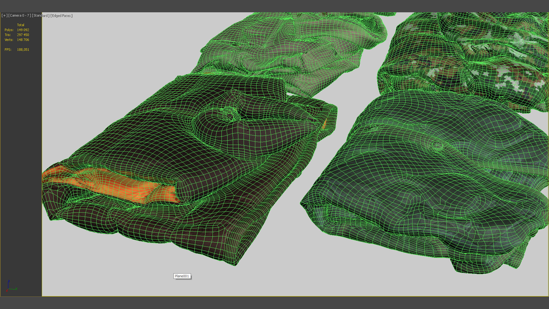The width and height of the screenshot is (549, 309).
Task: Click the round button detail on the green jacket
Action: 437,145
